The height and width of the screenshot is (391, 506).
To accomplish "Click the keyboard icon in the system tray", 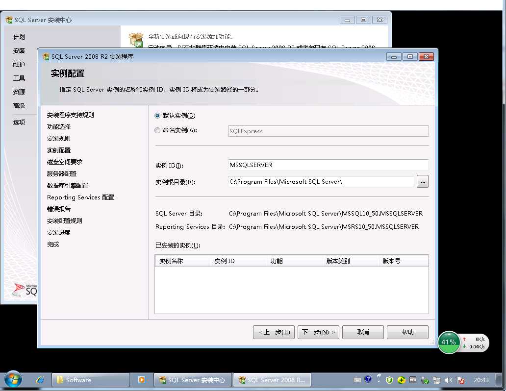I will (357, 380).
